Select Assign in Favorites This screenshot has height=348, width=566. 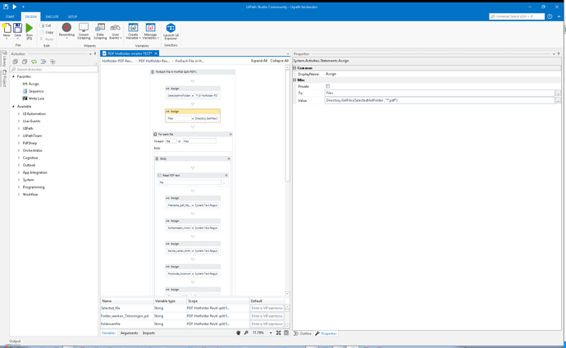30,84
